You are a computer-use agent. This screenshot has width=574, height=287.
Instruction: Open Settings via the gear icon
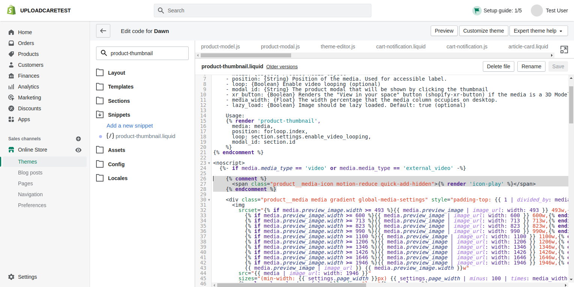pos(11,277)
